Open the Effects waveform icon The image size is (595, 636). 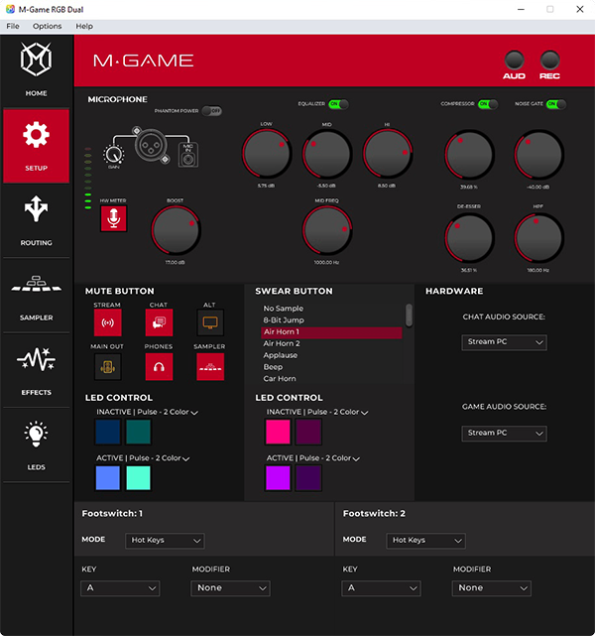(x=36, y=359)
